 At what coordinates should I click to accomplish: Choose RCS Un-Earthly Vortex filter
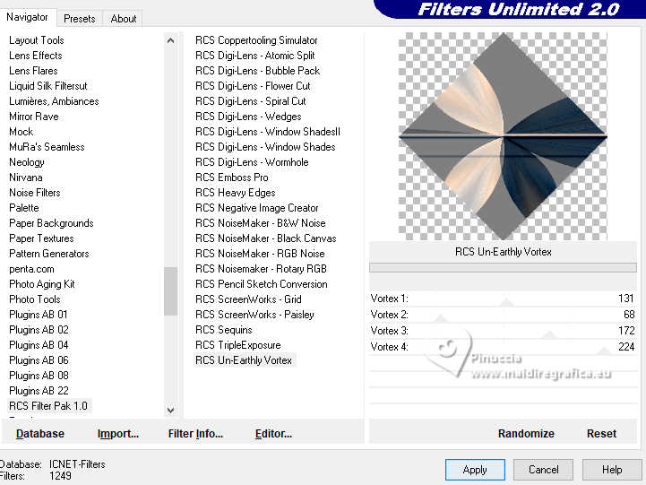(244, 360)
